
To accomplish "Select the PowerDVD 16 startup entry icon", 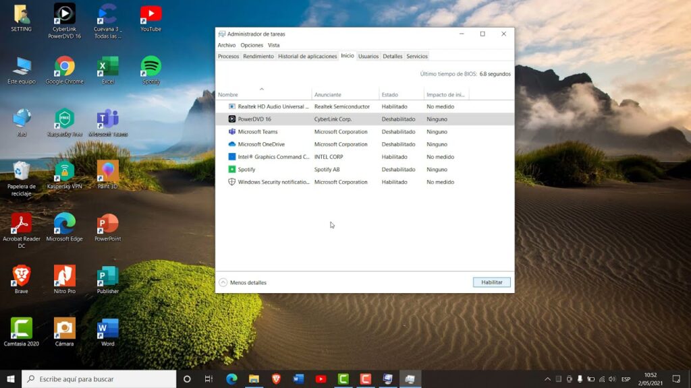I will click(x=231, y=119).
